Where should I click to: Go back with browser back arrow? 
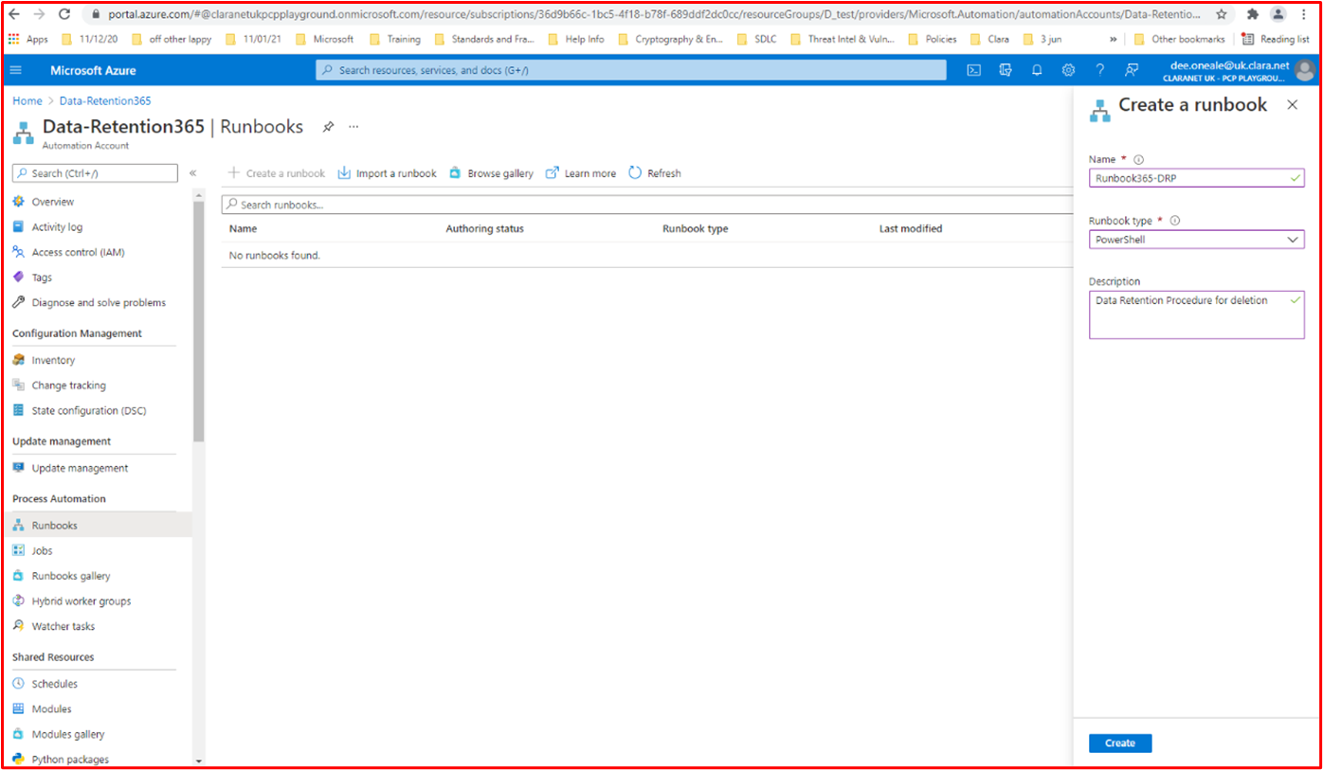point(14,14)
